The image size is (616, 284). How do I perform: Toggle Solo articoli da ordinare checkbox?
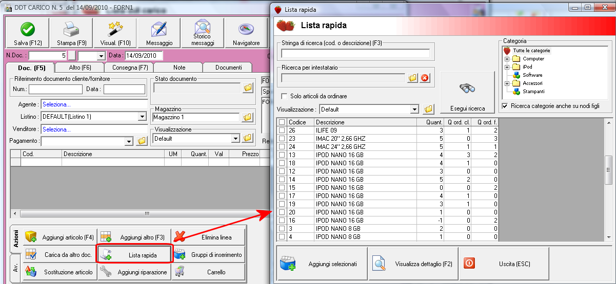pos(285,96)
